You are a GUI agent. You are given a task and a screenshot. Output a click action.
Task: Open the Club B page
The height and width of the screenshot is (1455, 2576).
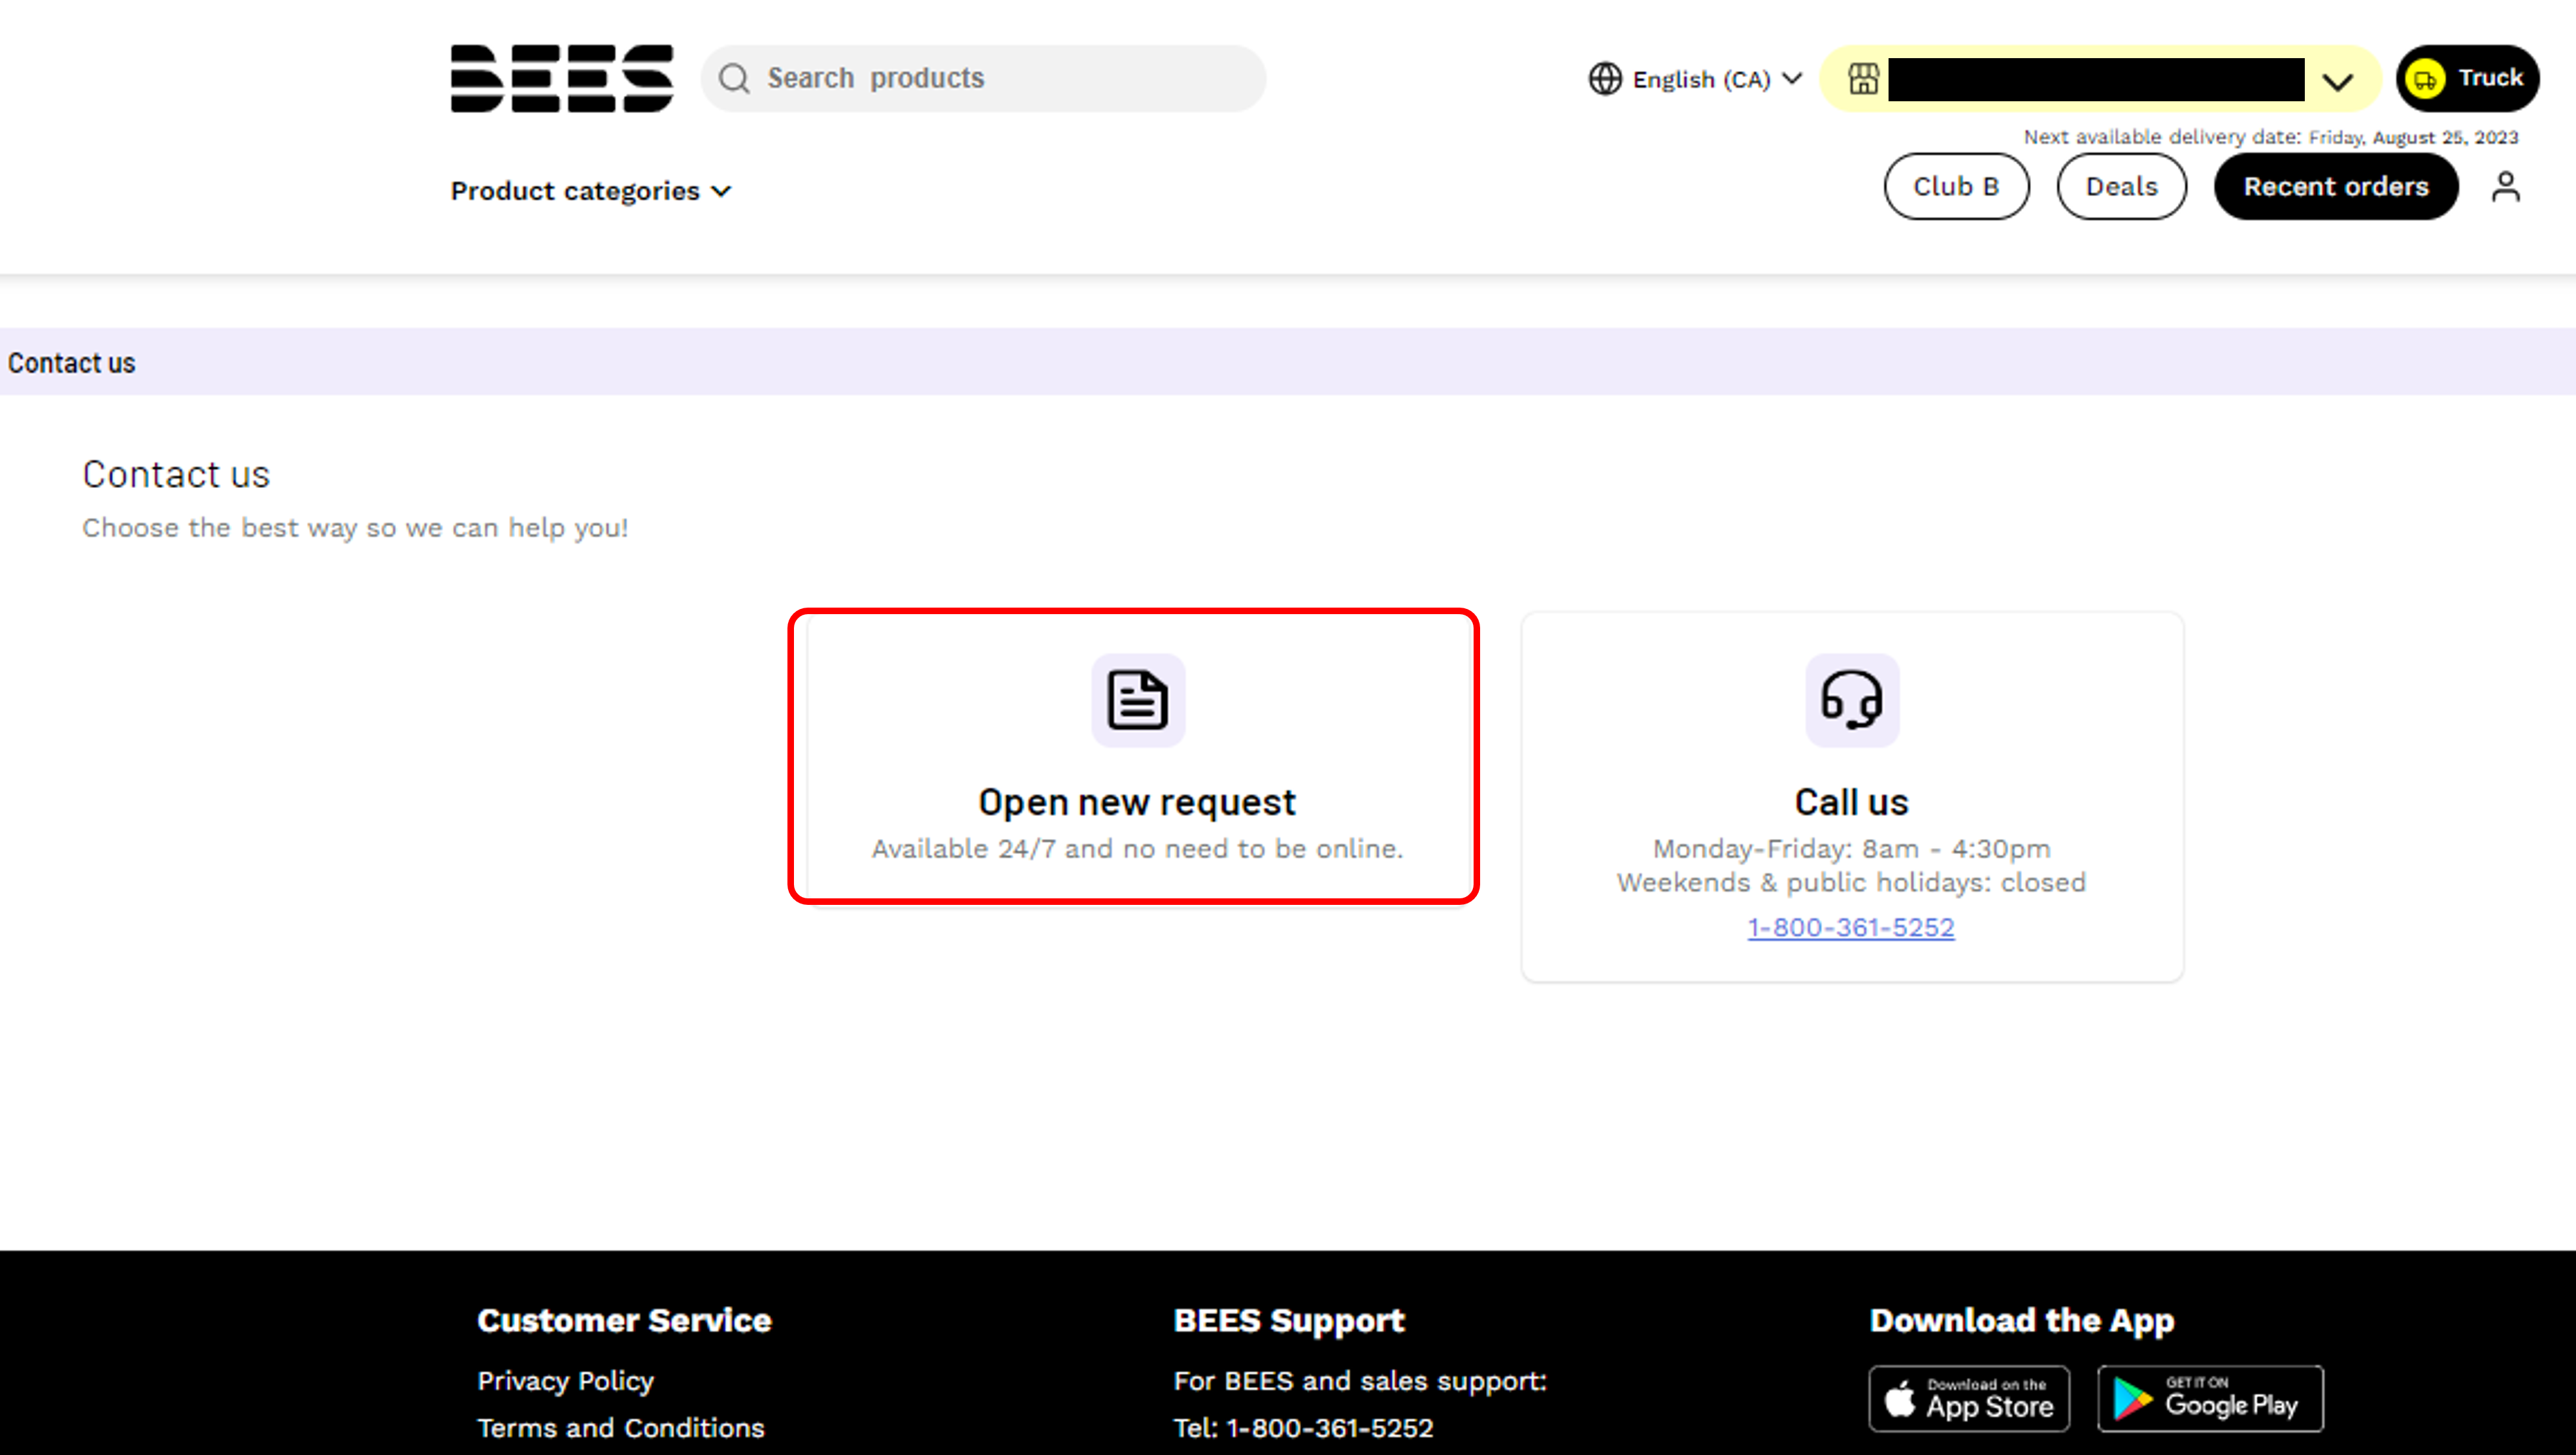pyautogui.click(x=1956, y=186)
